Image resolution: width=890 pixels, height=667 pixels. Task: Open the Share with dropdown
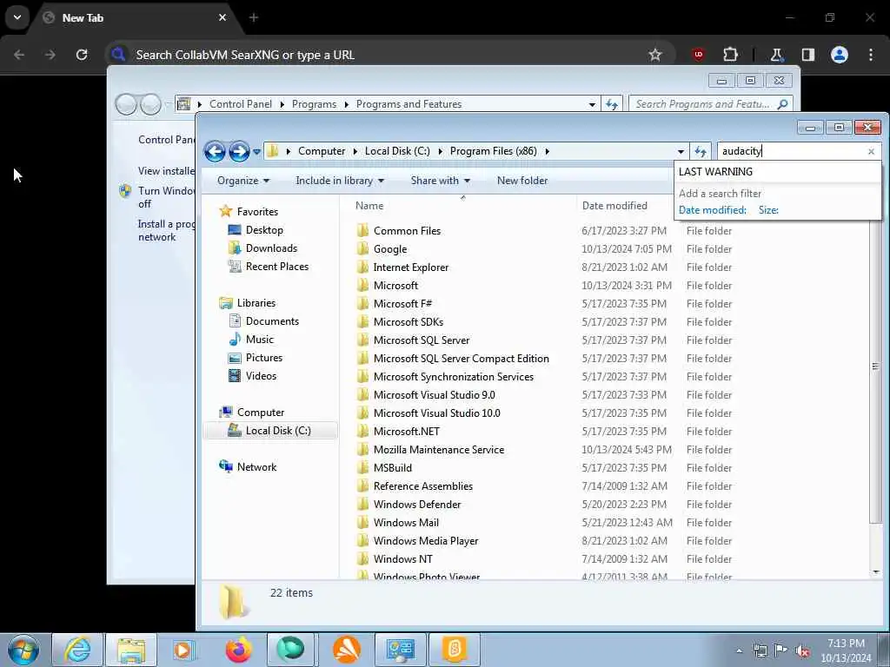point(440,181)
